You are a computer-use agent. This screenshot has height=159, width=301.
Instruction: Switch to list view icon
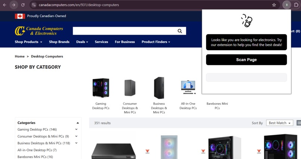coord(299,123)
